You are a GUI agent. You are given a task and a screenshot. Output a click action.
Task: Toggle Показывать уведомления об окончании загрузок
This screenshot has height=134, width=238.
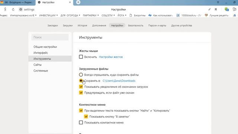click(81, 87)
